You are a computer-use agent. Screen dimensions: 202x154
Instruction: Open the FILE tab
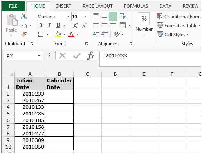[13, 6]
